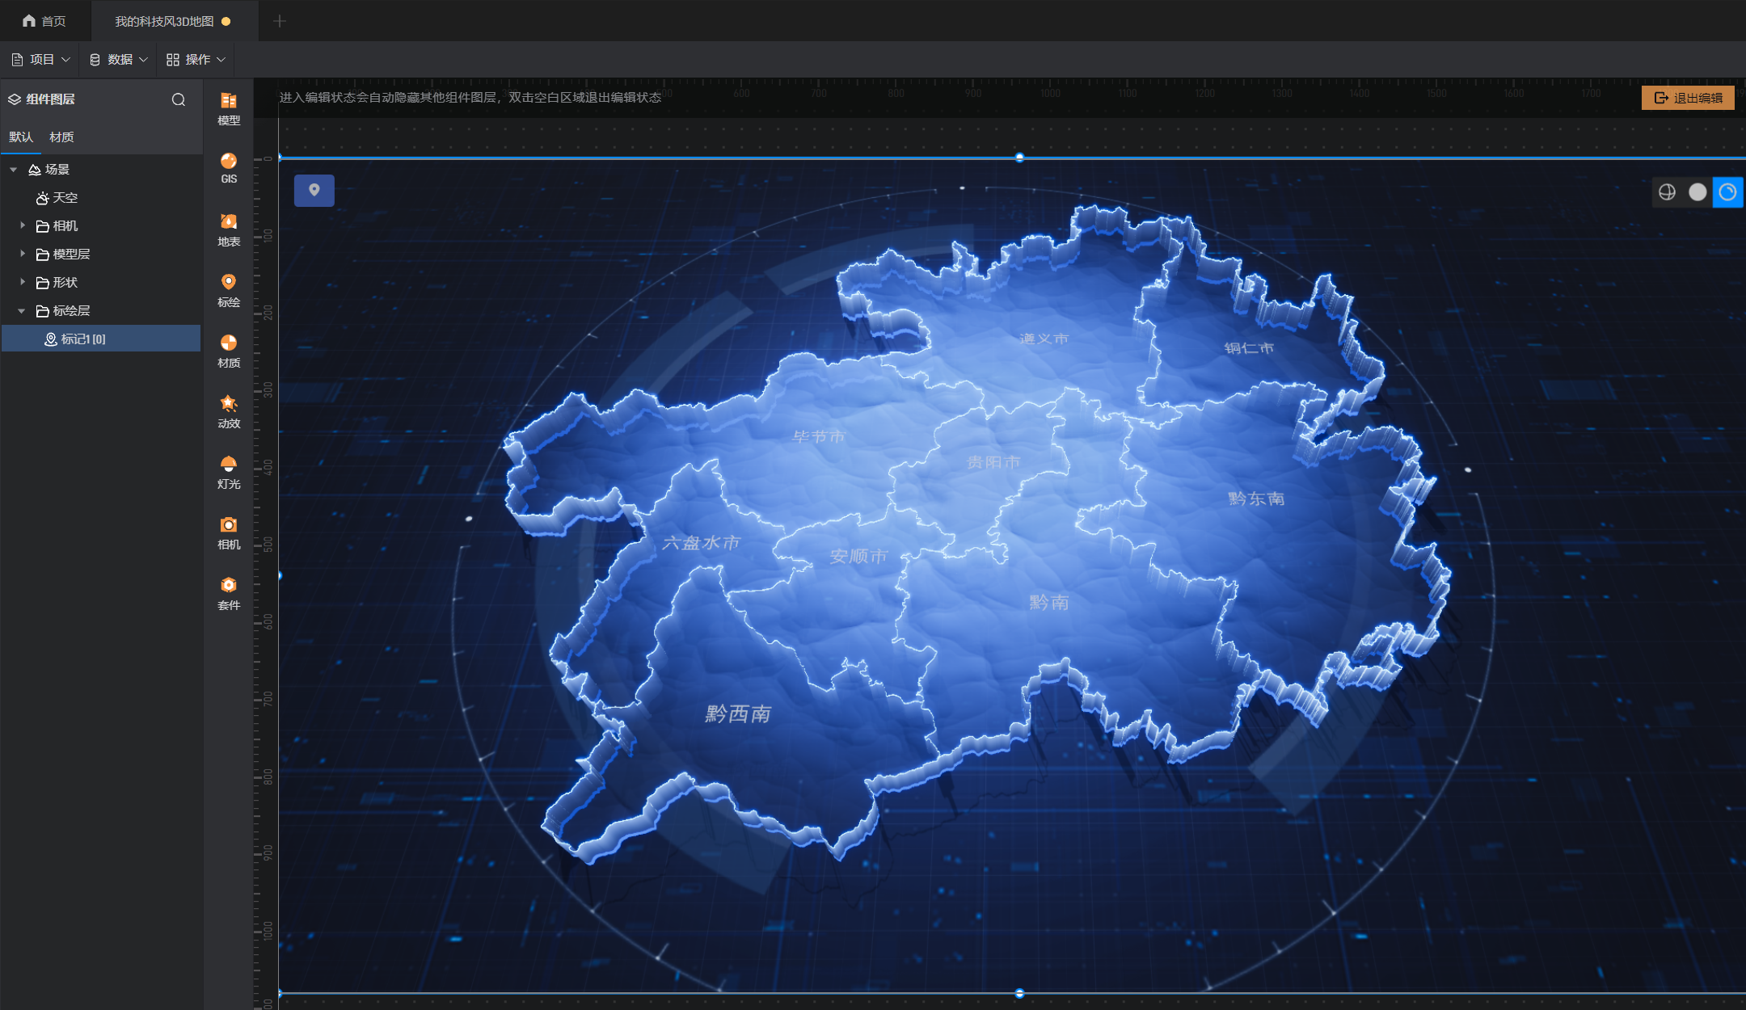Image resolution: width=1746 pixels, height=1010 pixels.
Task: Open the 动效 effects panel icon
Action: [x=229, y=410]
